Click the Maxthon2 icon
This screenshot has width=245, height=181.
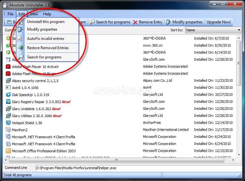pos(8,130)
